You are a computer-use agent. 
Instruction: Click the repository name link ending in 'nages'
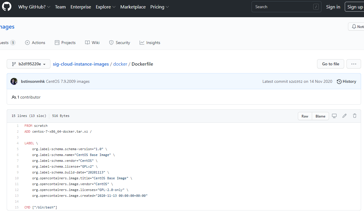pyautogui.click(x=7, y=27)
